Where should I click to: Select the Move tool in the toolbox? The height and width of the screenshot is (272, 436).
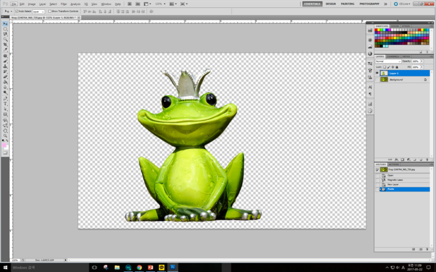[x=5, y=24]
